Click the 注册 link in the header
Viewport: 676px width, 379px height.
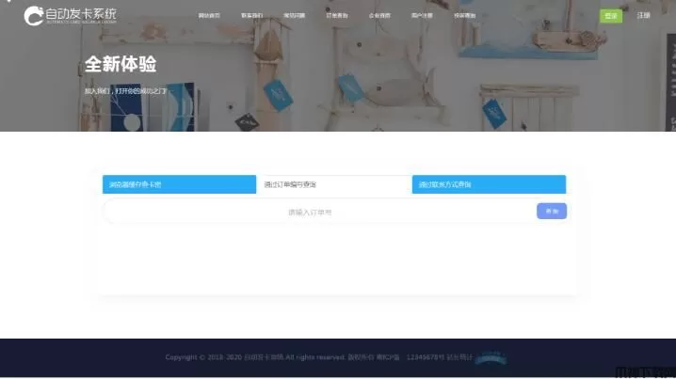[643, 15]
